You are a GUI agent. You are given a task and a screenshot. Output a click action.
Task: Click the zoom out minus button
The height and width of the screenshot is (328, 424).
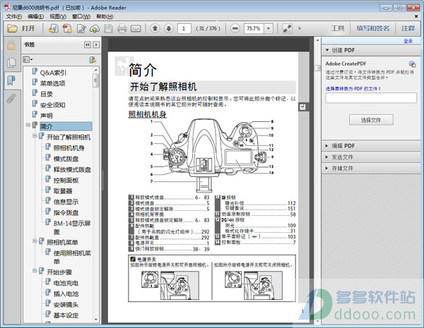point(235,28)
